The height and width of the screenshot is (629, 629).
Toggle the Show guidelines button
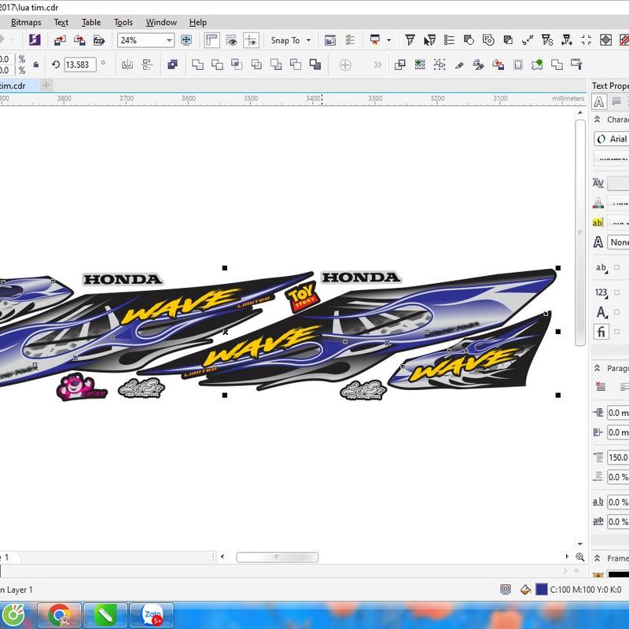pos(251,40)
